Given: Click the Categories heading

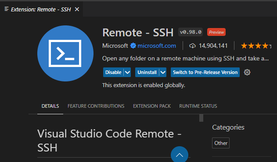Looking at the screenshot, I should tap(228, 127).
